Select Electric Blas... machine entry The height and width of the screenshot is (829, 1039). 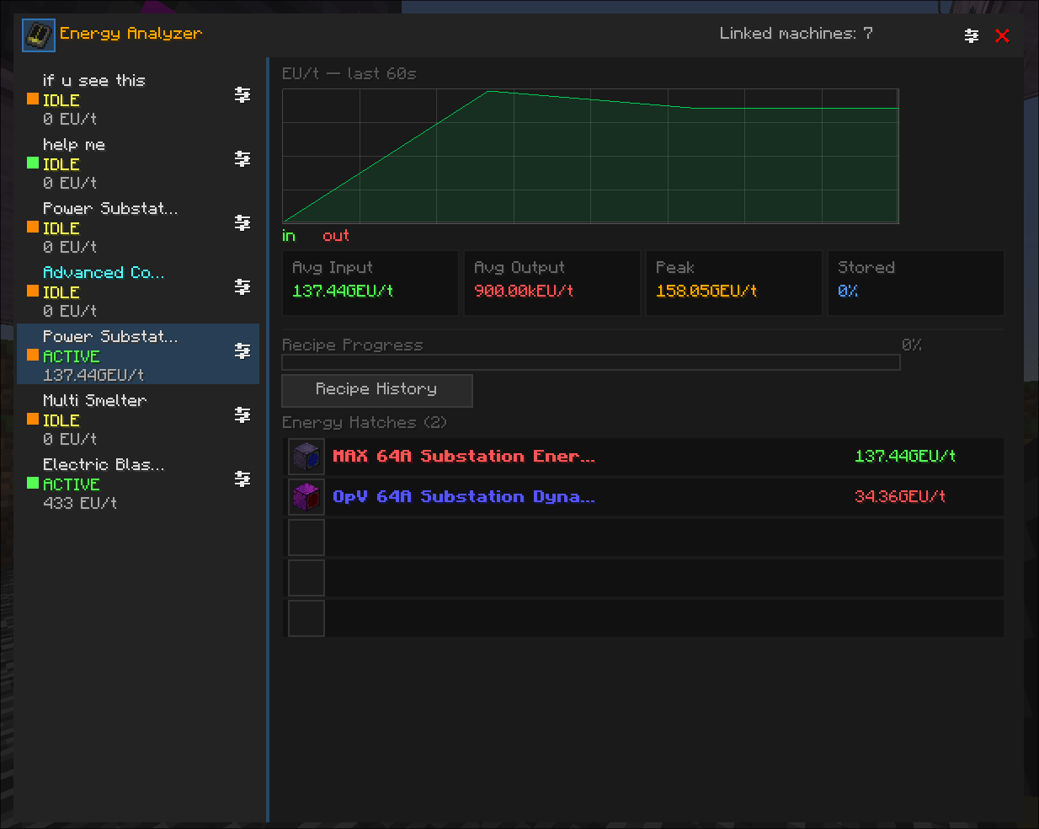tap(138, 484)
